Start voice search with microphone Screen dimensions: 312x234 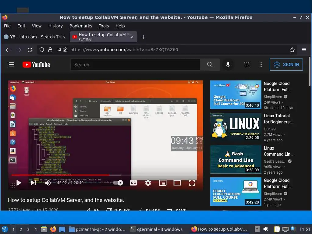pyautogui.click(x=228, y=65)
